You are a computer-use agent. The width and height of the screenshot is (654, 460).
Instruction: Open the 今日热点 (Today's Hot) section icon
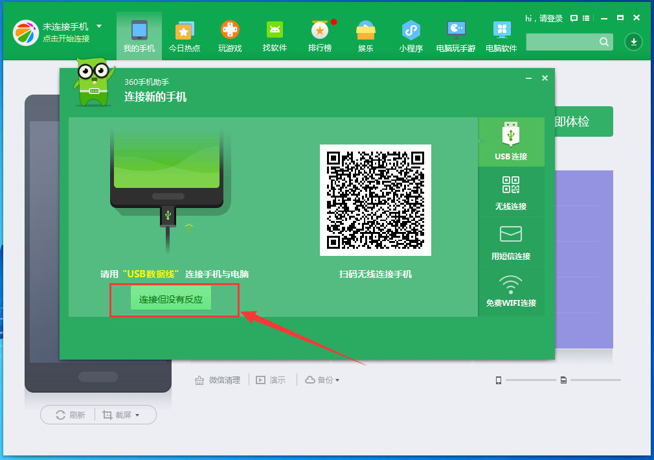tap(184, 30)
